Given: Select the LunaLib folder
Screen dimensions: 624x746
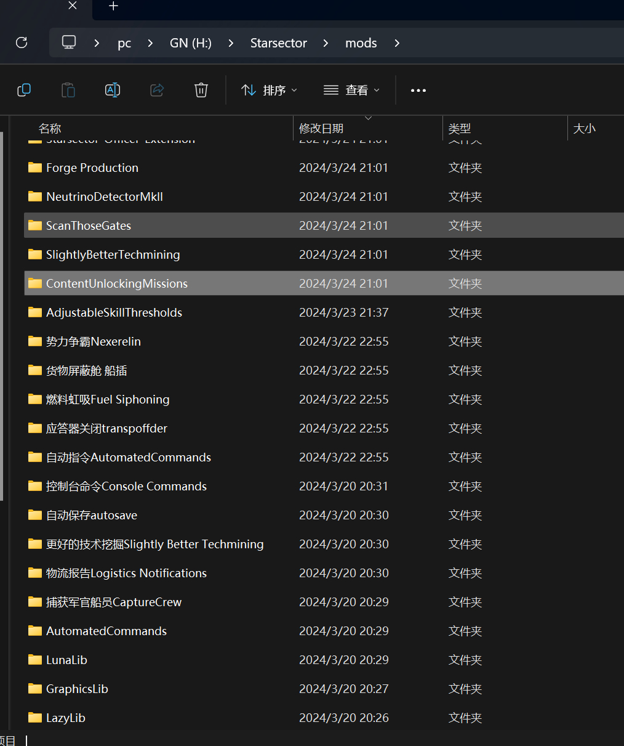Looking at the screenshot, I should [x=66, y=660].
